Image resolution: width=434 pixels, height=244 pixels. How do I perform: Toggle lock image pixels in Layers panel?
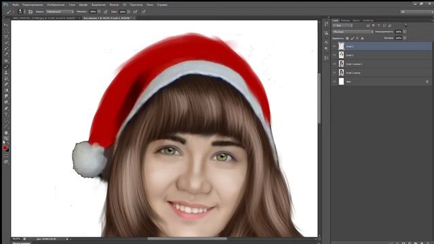pyautogui.click(x=353, y=38)
